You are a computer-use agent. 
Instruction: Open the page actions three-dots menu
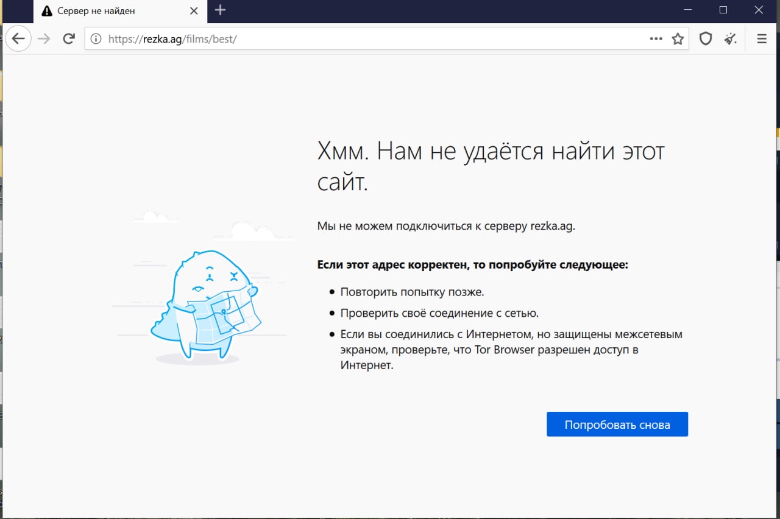click(x=656, y=39)
